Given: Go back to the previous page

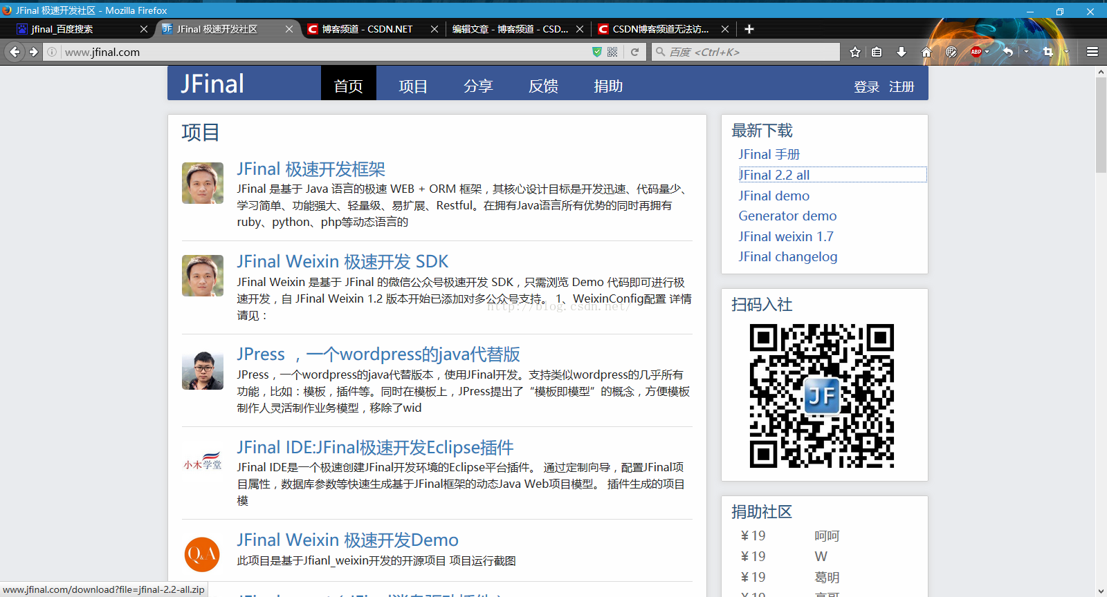Looking at the screenshot, I should point(15,52).
